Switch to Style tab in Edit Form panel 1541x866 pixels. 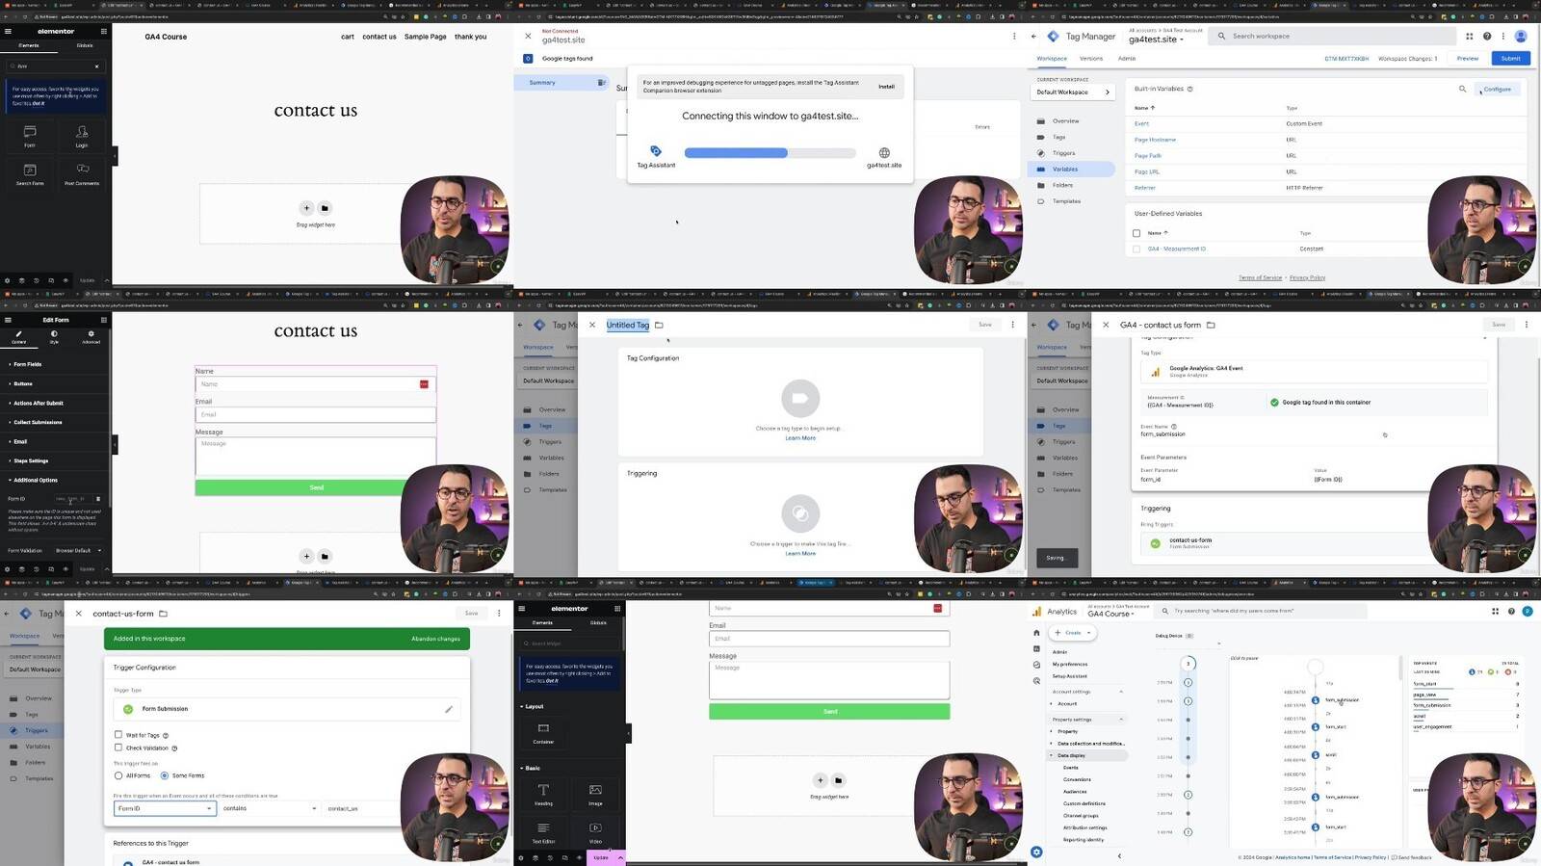pyautogui.click(x=54, y=337)
